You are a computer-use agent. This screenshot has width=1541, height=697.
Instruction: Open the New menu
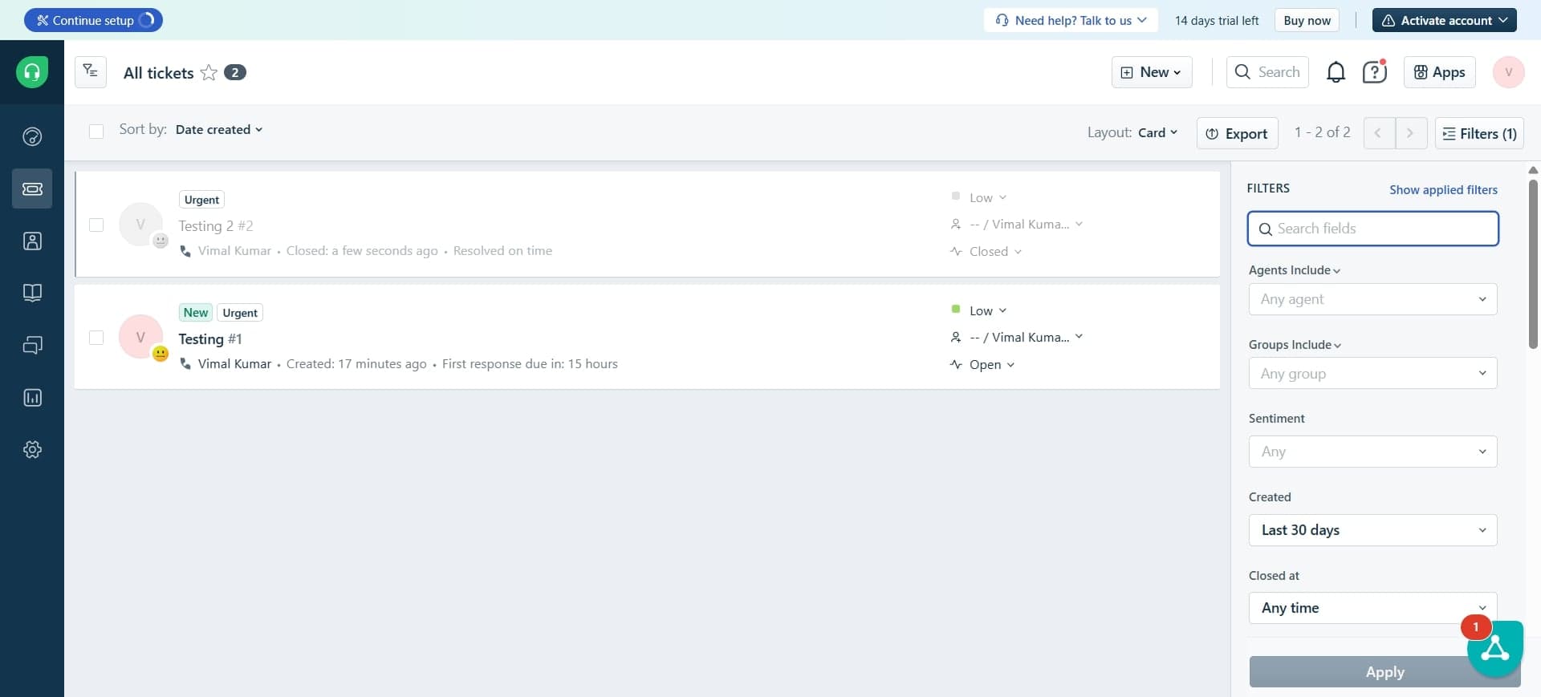pyautogui.click(x=1151, y=72)
